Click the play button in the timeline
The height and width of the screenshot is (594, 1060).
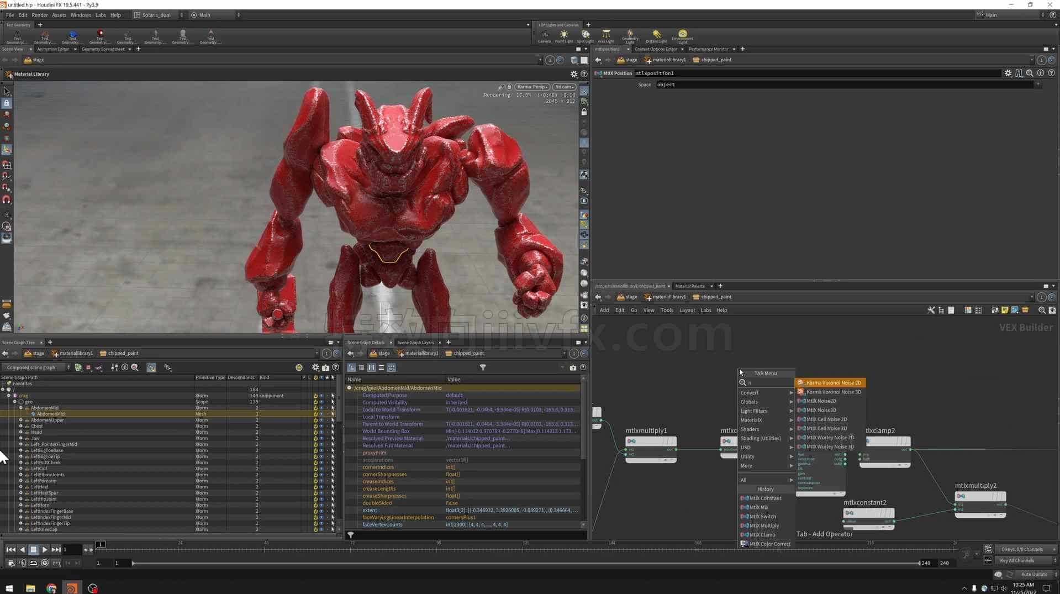[x=44, y=549]
